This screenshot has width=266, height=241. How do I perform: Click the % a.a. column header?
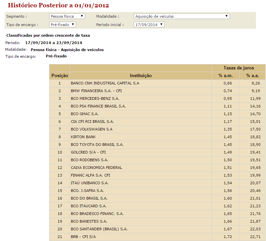click(253, 76)
